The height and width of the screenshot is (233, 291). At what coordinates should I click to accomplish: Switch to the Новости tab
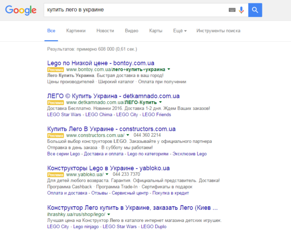[x=105, y=31]
